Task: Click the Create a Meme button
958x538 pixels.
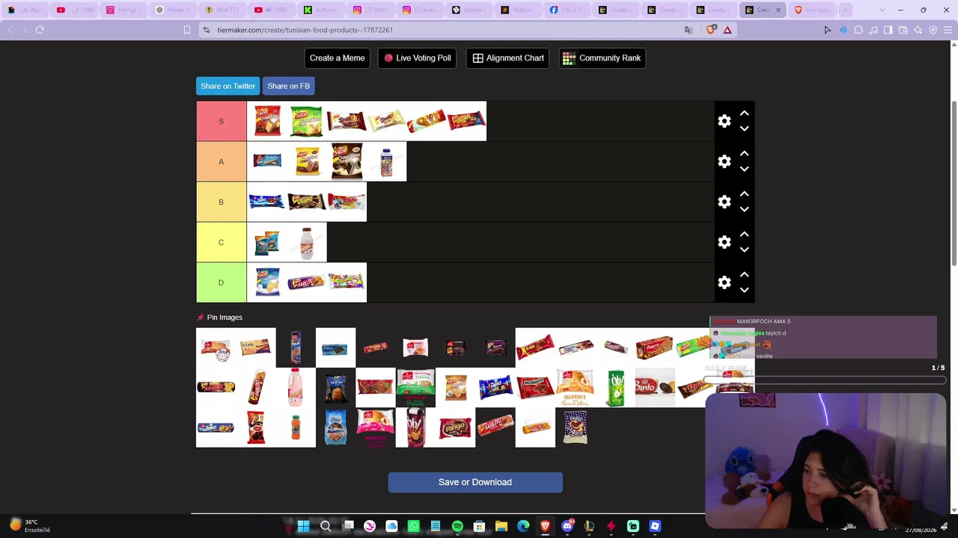Action: click(338, 58)
